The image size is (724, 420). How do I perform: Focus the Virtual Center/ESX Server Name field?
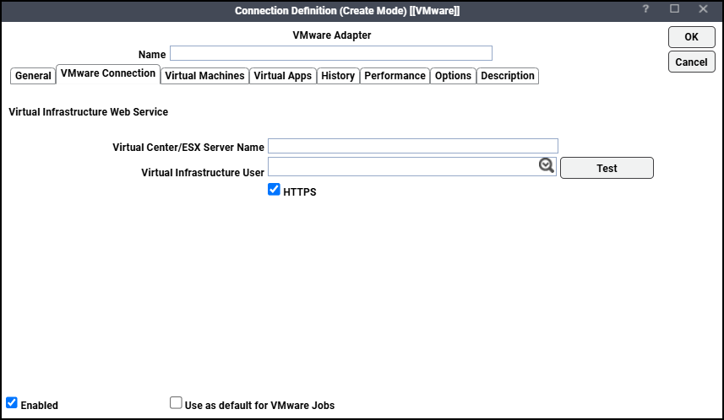click(x=412, y=146)
